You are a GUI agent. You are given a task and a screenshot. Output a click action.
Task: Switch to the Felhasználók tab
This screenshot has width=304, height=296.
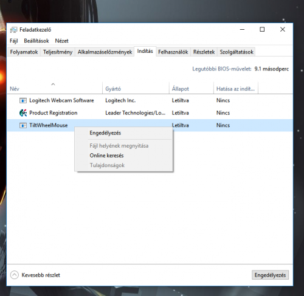coord(173,52)
